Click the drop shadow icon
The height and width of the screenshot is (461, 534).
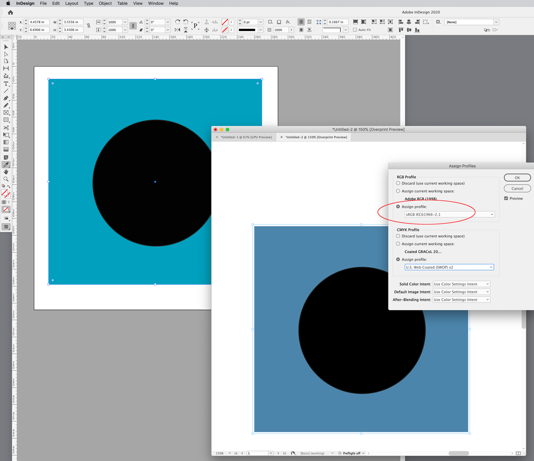[x=279, y=22]
